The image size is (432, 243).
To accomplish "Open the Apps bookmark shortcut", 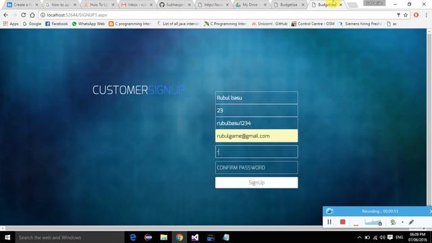I will click(11, 24).
